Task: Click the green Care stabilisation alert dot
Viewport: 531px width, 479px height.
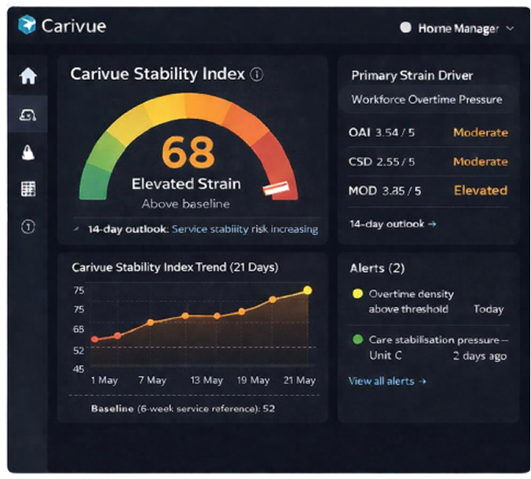Action: [357, 339]
